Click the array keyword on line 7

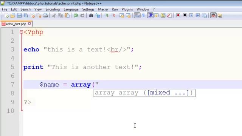click(81, 85)
